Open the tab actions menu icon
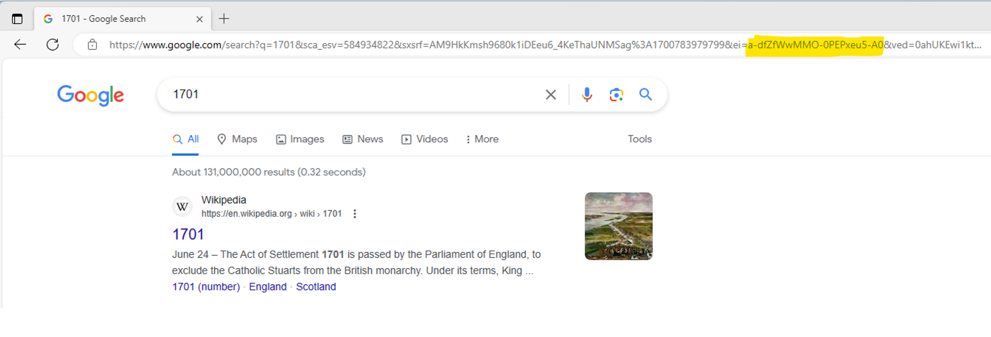The image size is (991, 337). 17,19
